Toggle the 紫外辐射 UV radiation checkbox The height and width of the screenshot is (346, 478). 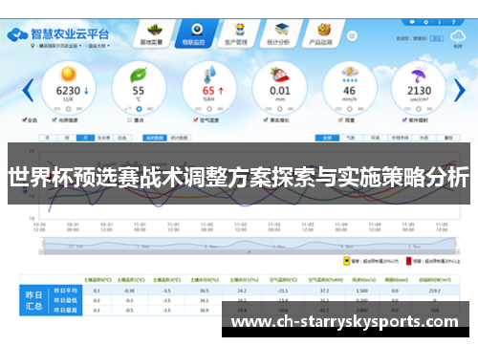pyautogui.click(x=404, y=119)
